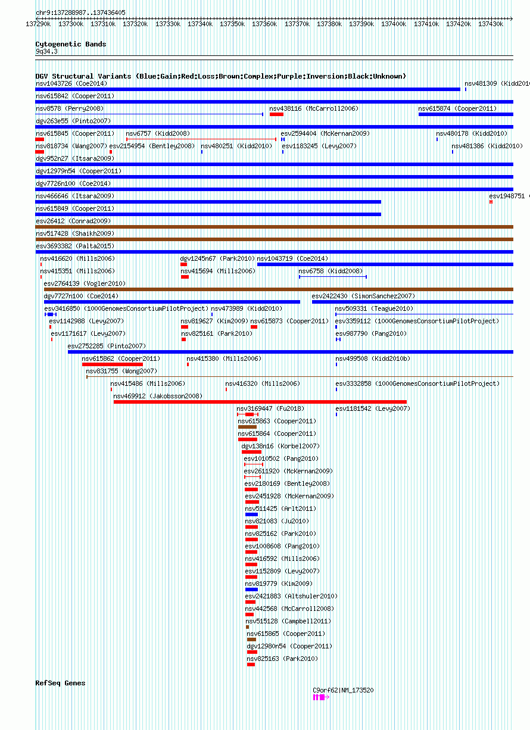Image resolution: width=530 pixels, height=730 pixels.
Task: Open nsv481386 (Kidd2010) variant
Action: click(x=487, y=146)
